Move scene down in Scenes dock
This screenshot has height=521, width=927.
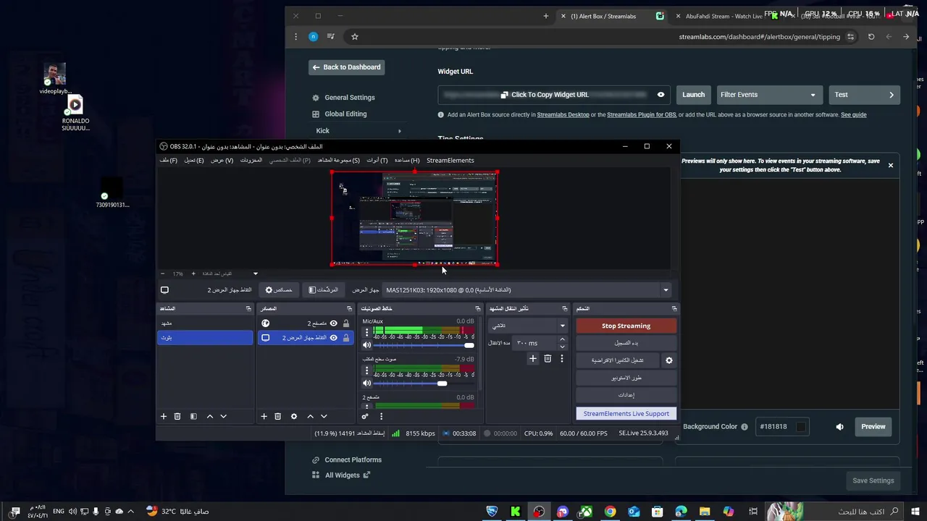(223, 416)
